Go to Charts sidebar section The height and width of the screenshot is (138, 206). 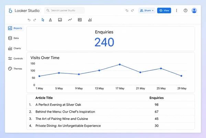[x=14, y=48]
